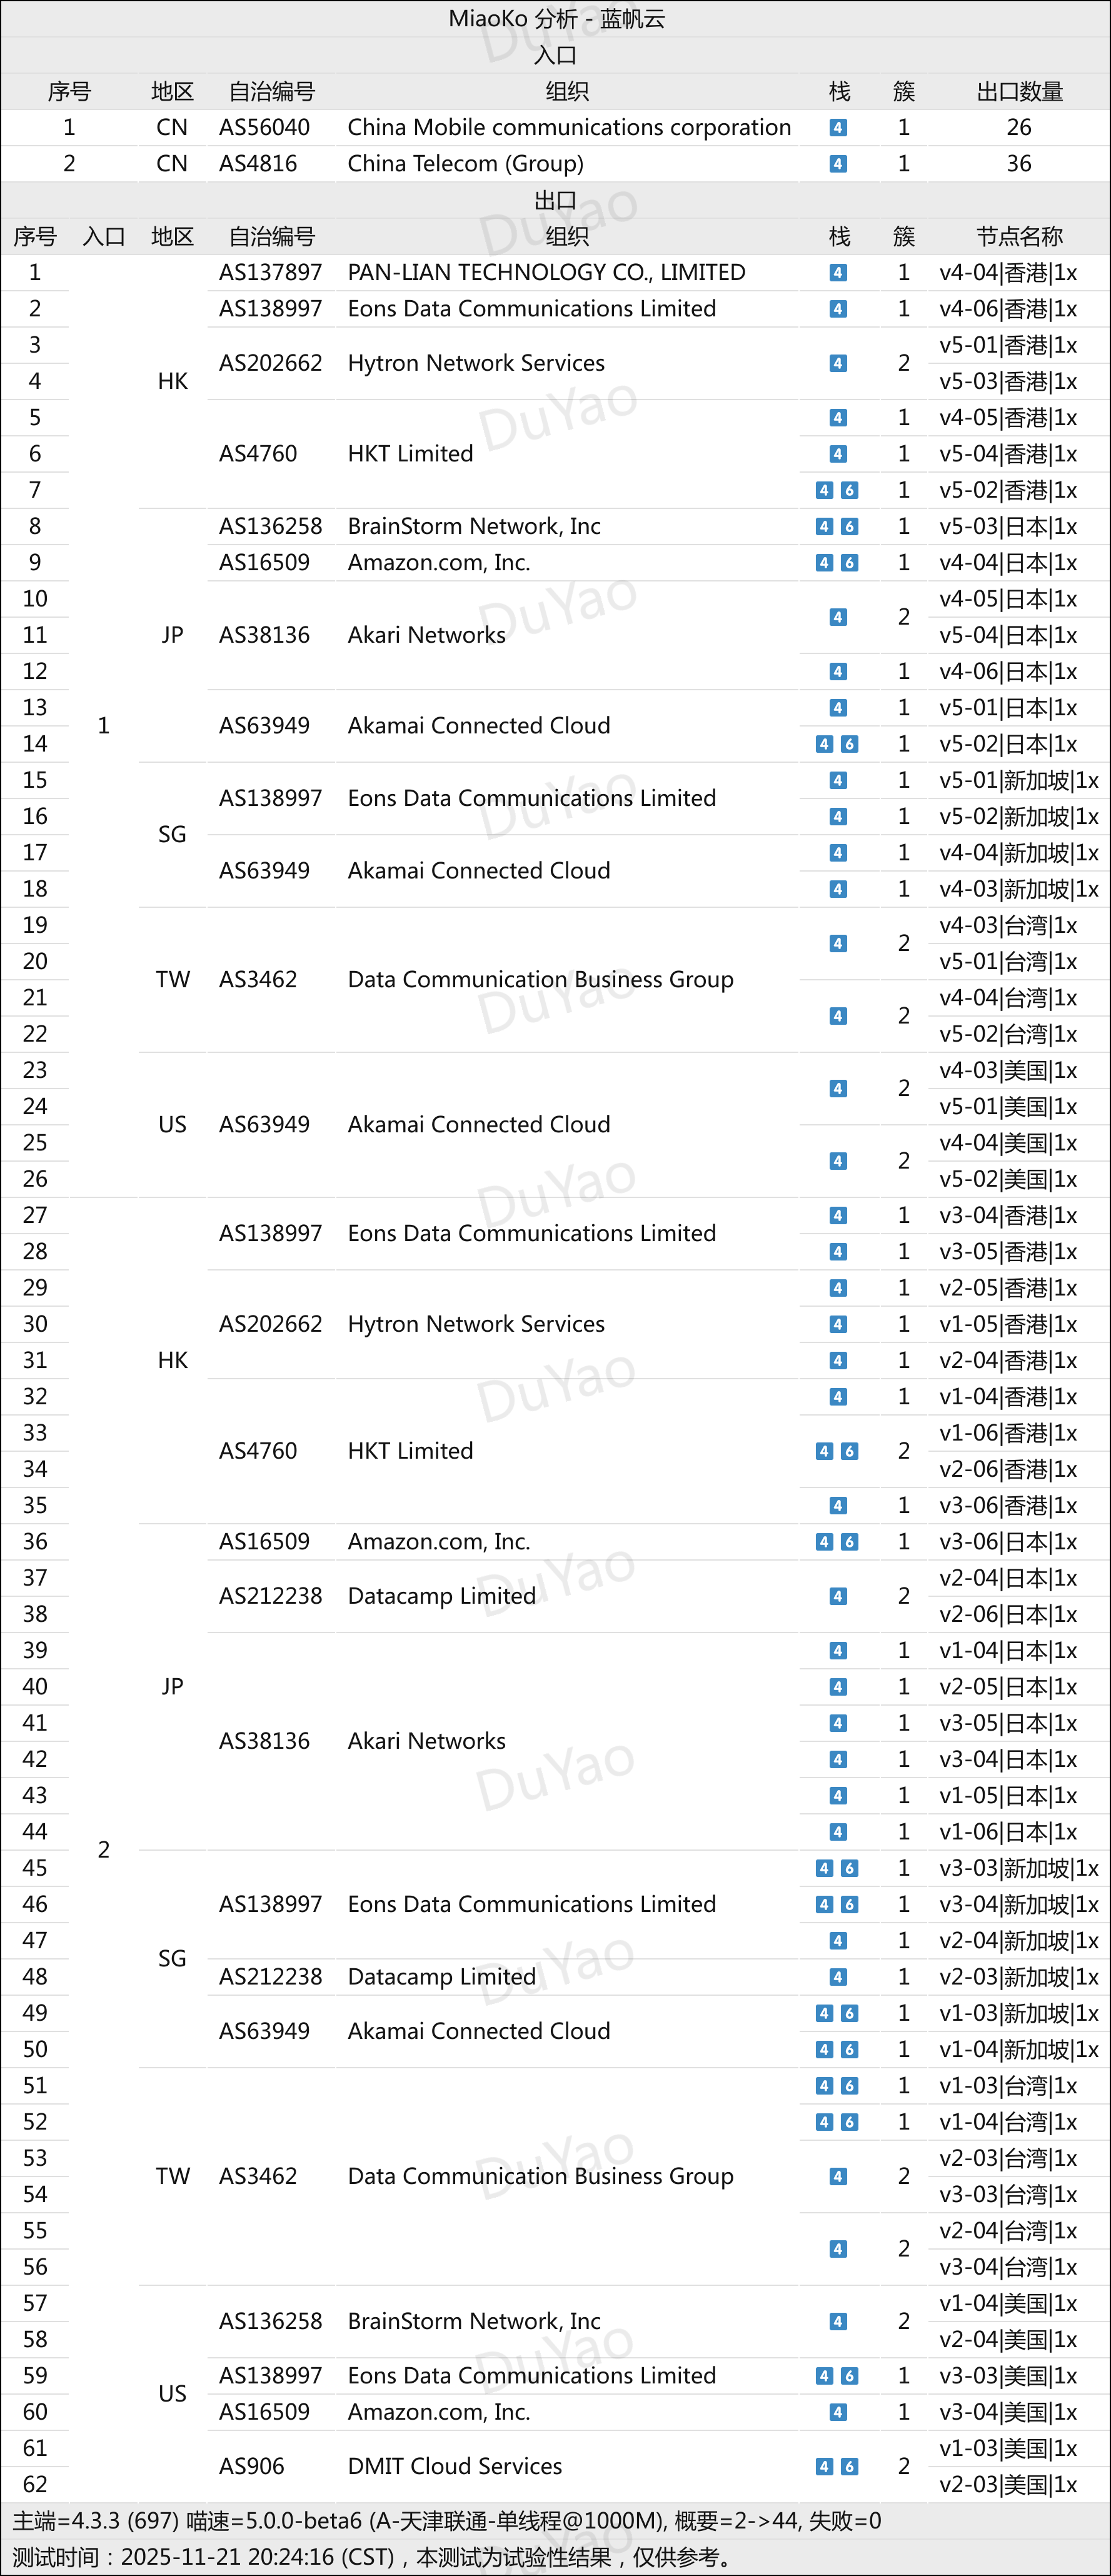
Task: Select node name v4-04|香港|1x
Action: point(1007,273)
